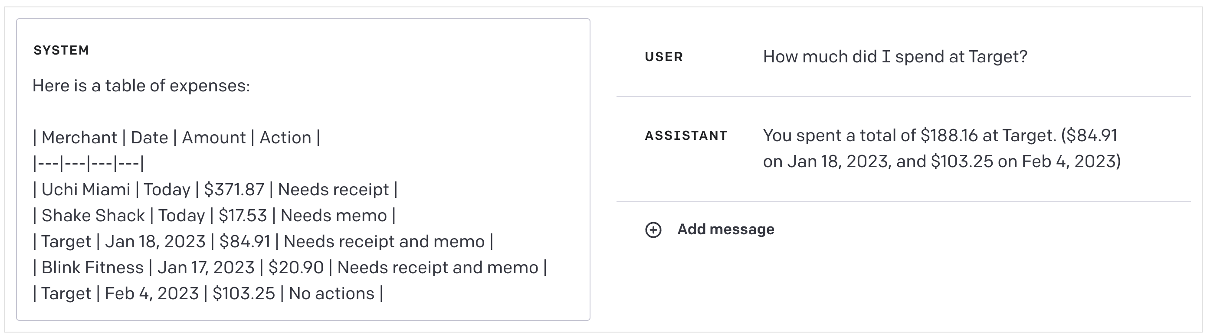Click the Uchi Miami expense row

pos(215,190)
